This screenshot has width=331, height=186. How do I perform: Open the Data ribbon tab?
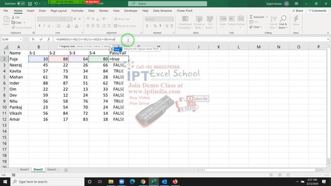pyautogui.click(x=91, y=10)
